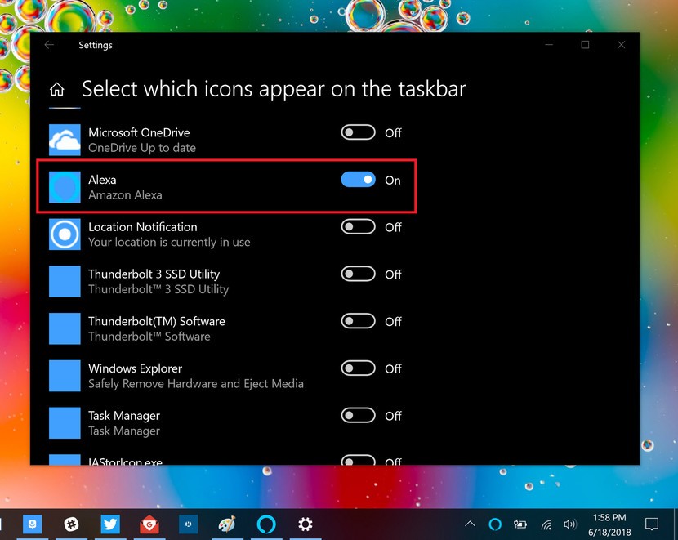The width and height of the screenshot is (678, 540).
Task: Click the volume icon in the system tray
Action: coord(569,524)
